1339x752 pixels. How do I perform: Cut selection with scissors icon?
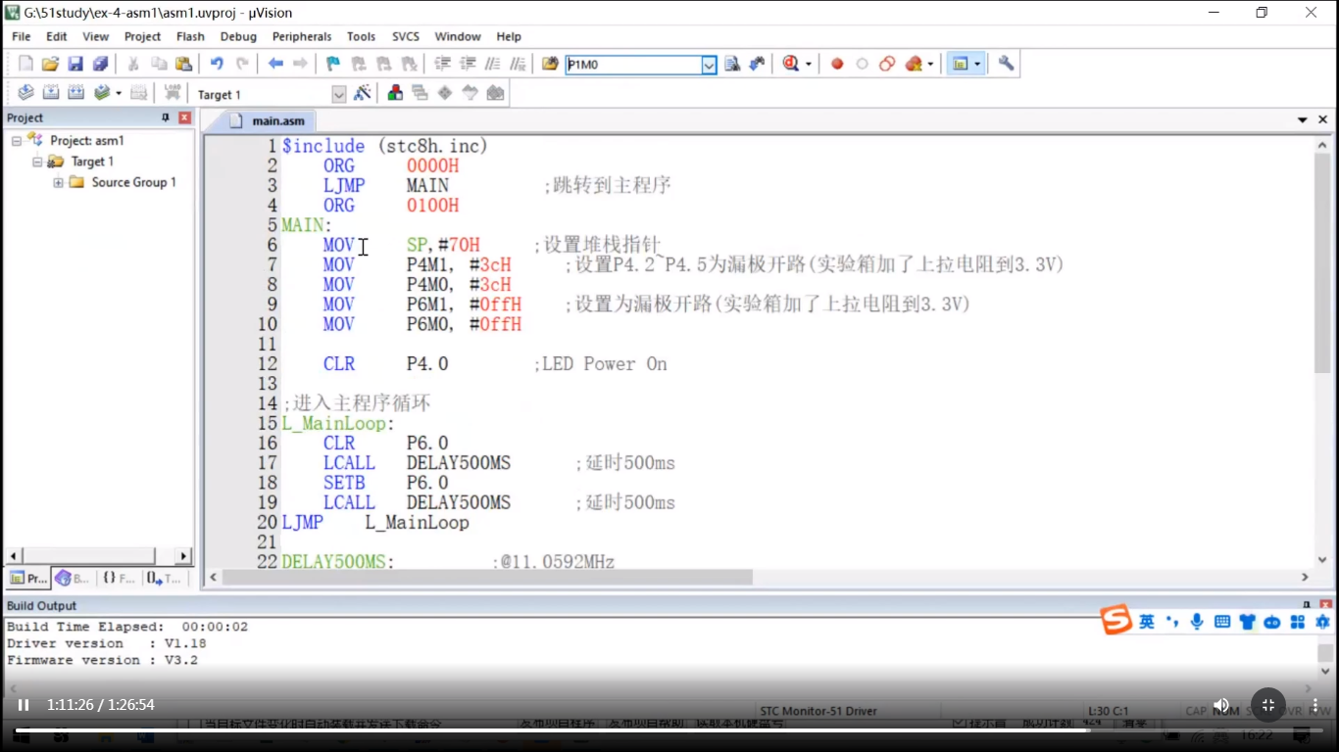[133, 64]
